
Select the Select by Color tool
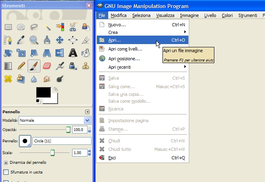click(60, 27)
